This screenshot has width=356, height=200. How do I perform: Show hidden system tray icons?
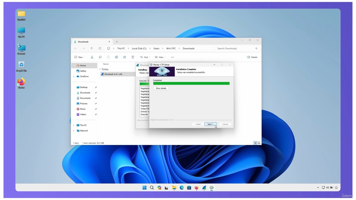coord(318,188)
